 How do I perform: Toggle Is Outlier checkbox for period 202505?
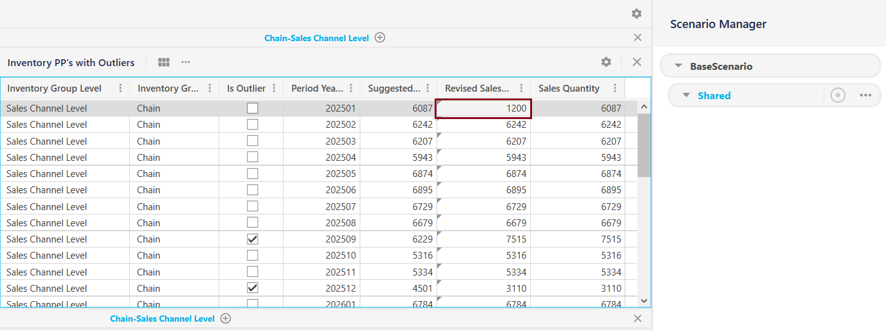pos(252,173)
